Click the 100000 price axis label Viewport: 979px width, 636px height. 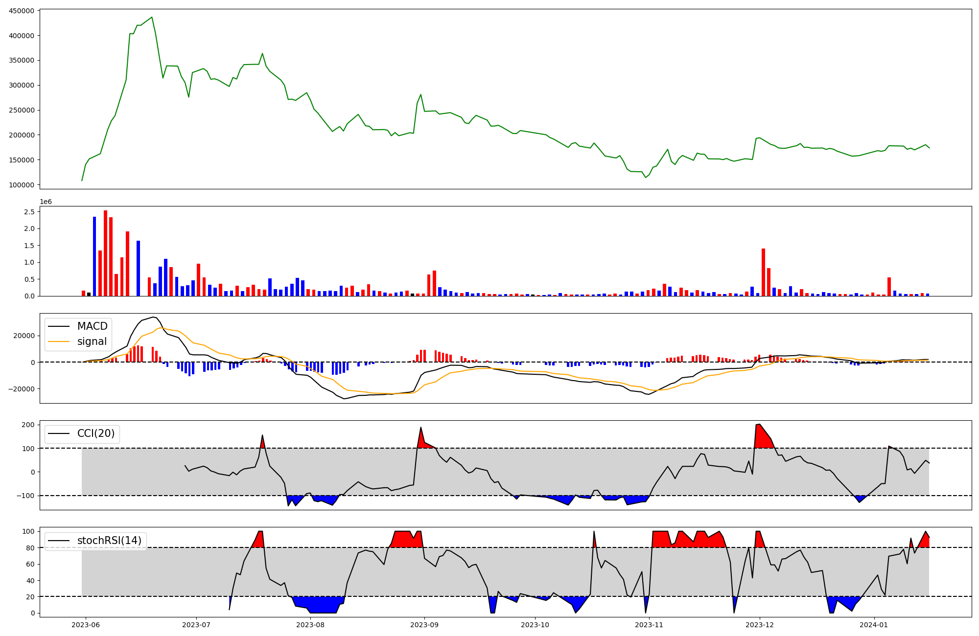22,185
